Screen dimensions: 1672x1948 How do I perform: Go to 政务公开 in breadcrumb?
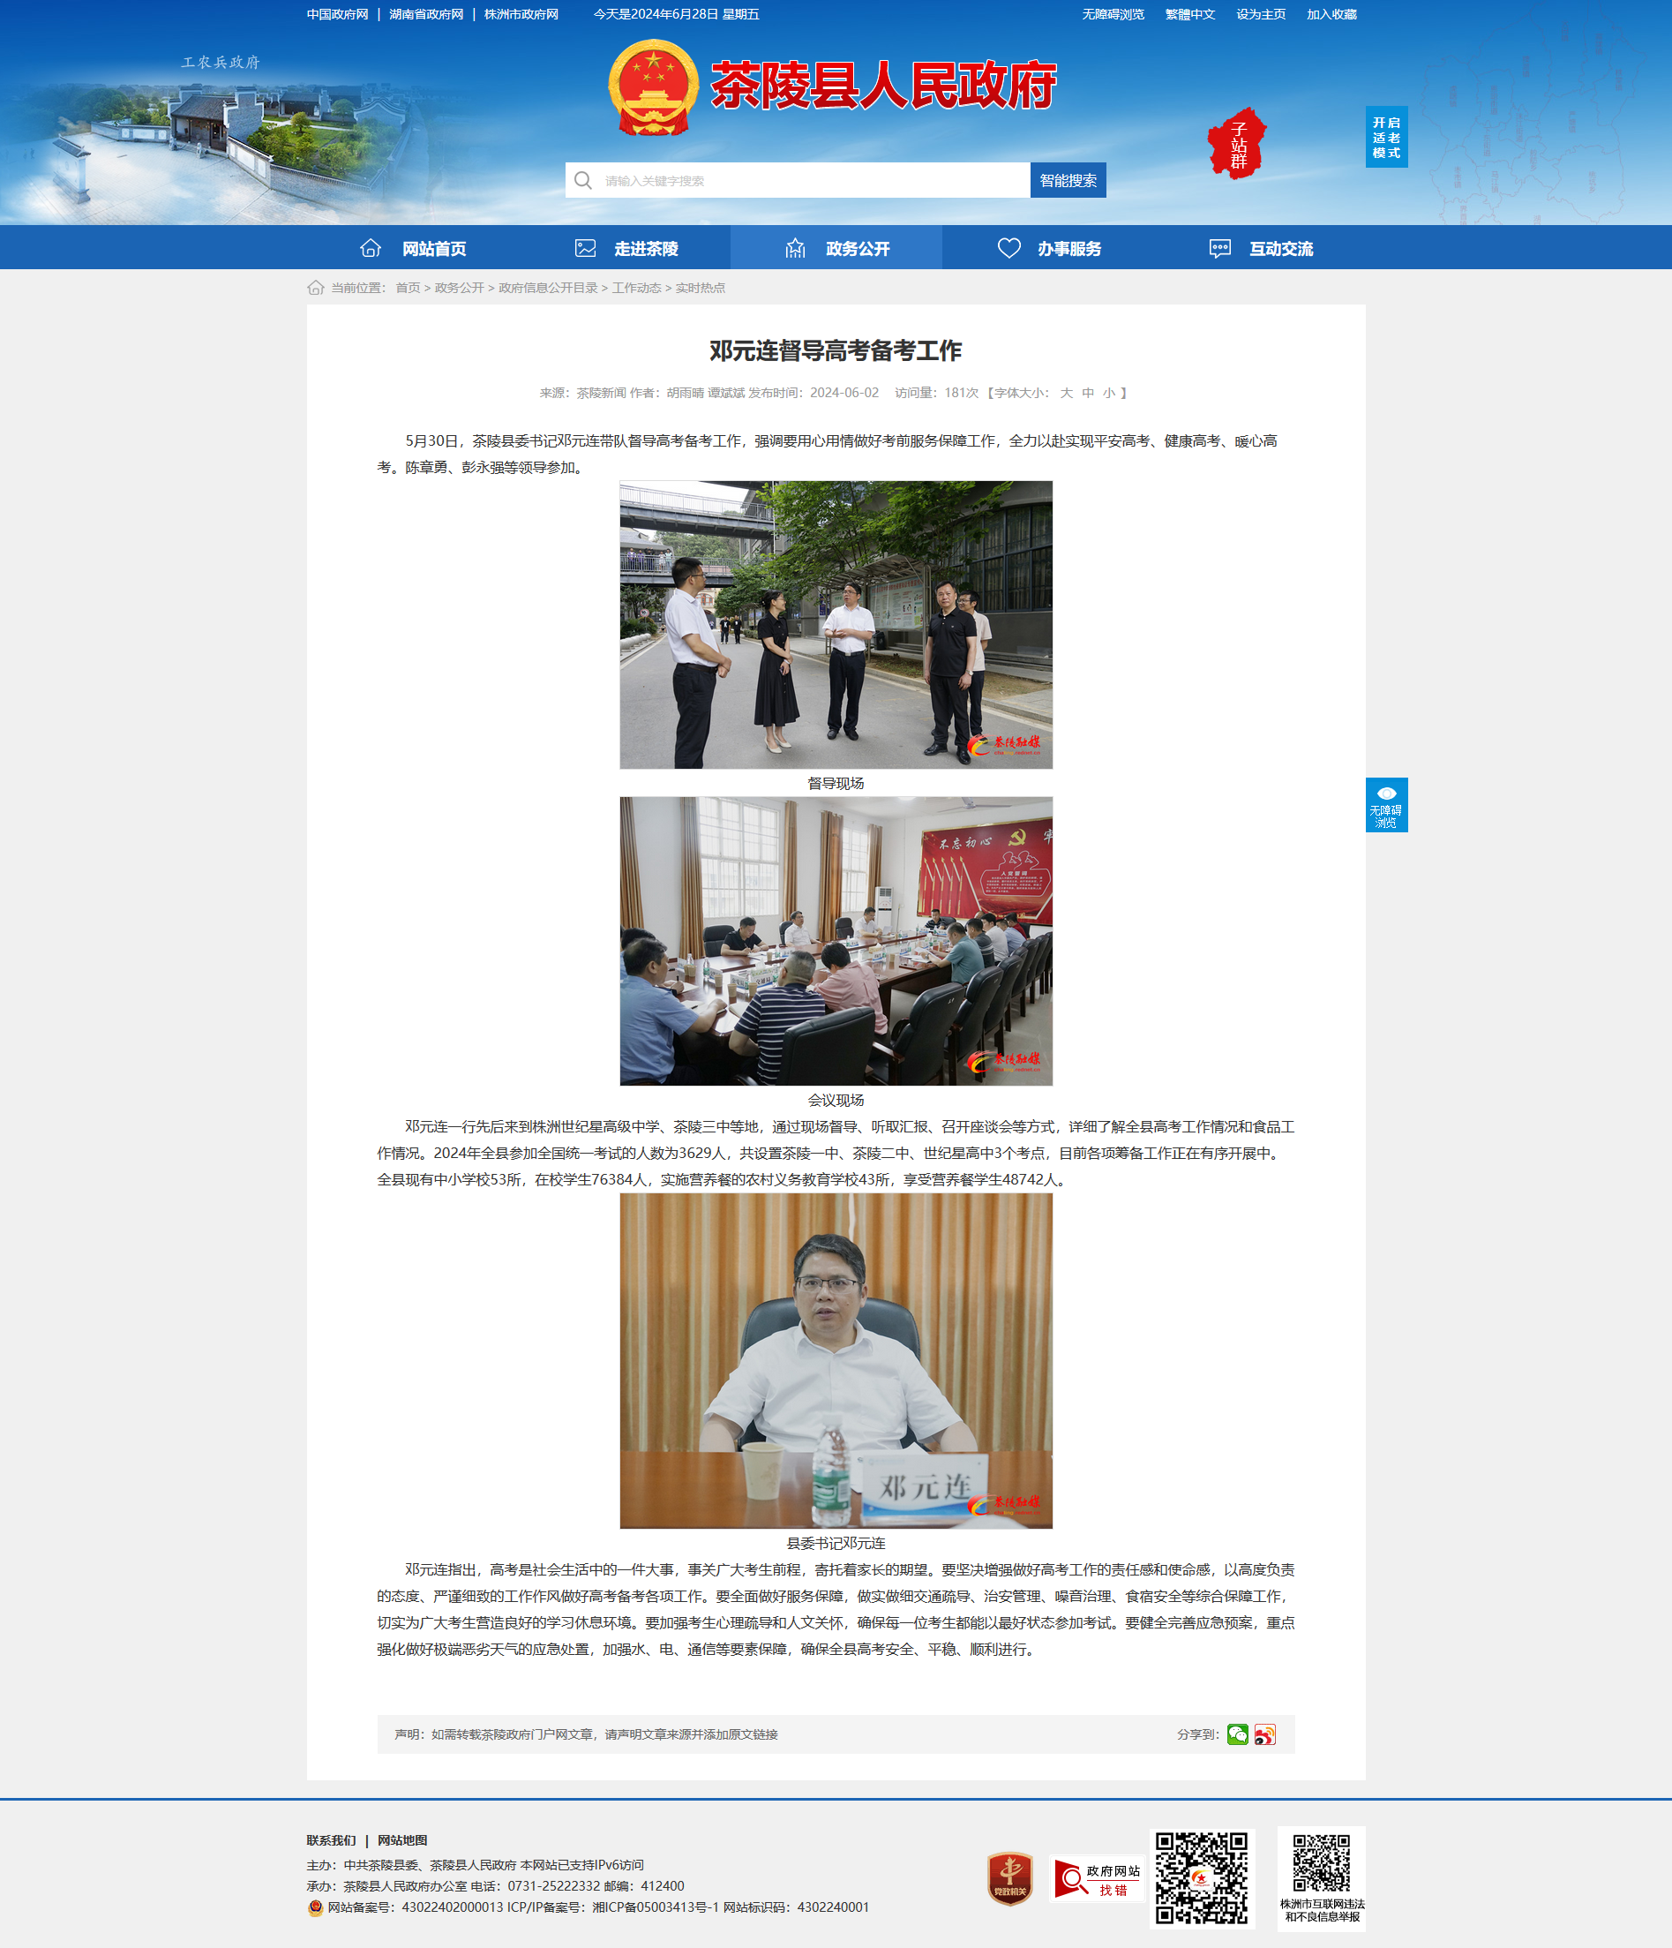pyautogui.click(x=460, y=288)
